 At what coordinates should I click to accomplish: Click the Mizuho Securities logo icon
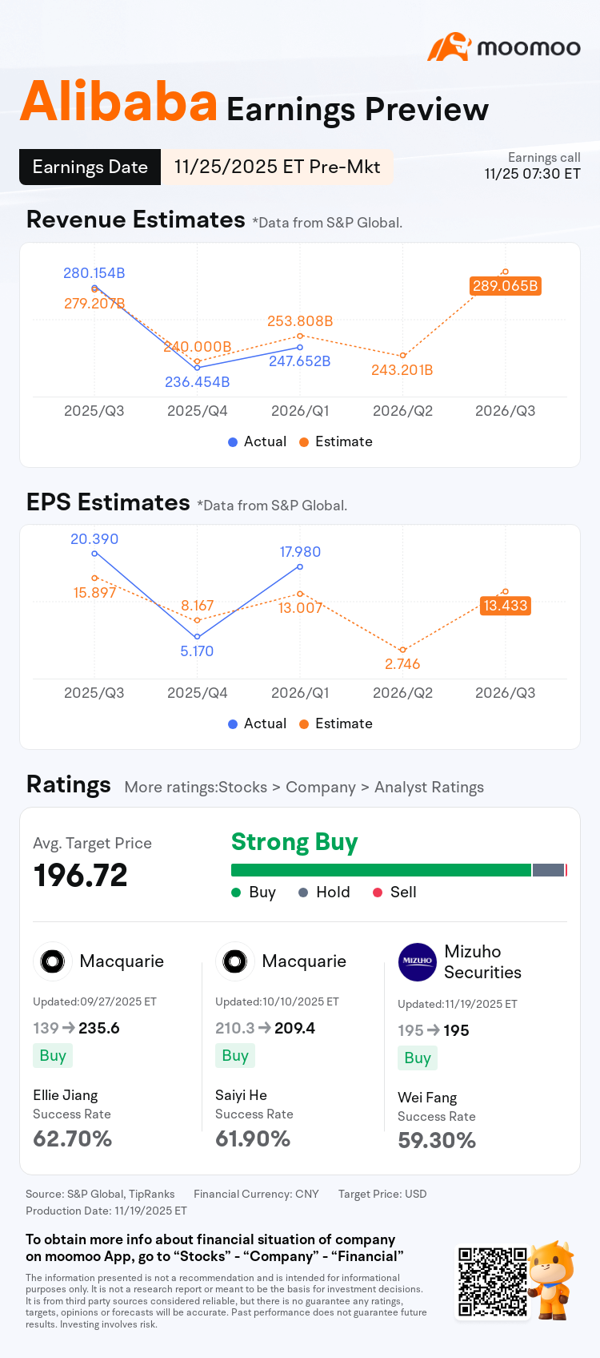pos(418,961)
